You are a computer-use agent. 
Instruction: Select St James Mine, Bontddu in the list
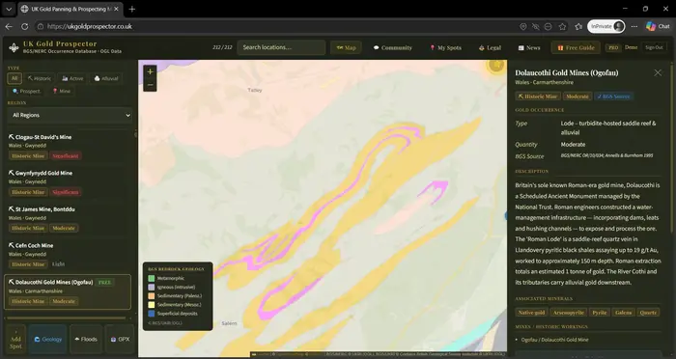(69, 219)
